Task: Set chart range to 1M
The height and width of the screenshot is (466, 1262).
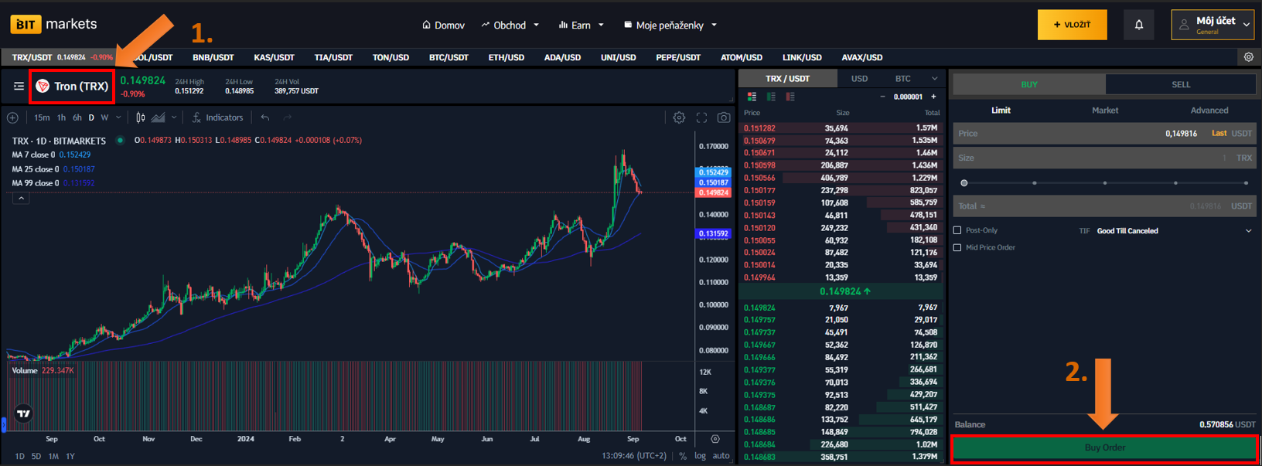Action: click(53, 456)
